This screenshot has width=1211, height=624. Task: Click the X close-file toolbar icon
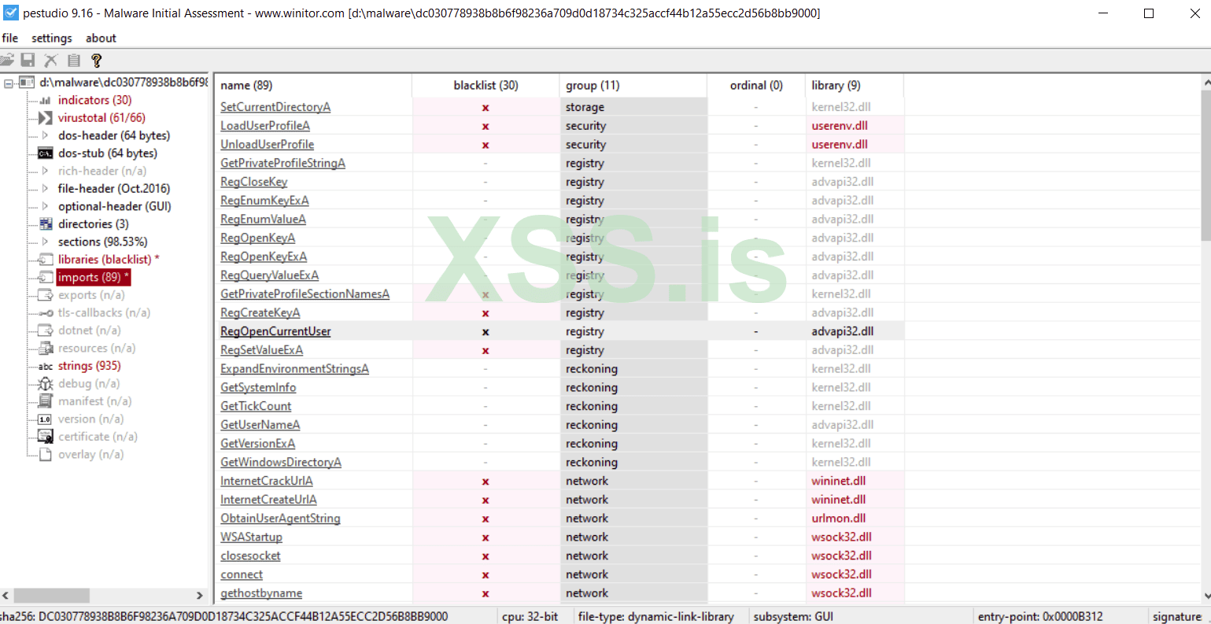click(x=50, y=60)
